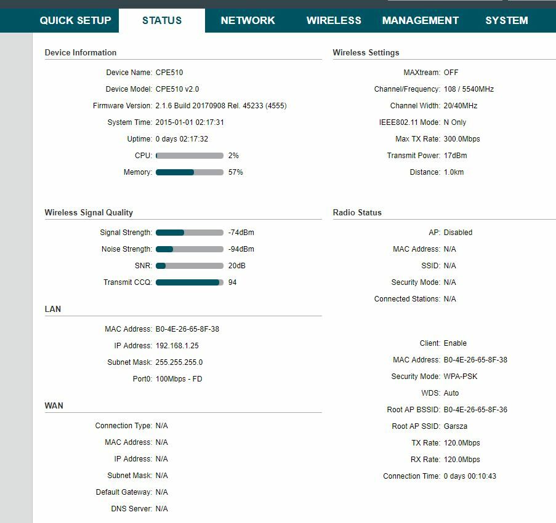This screenshot has width=556, height=523.
Task: Click the SNR progress bar
Action: point(190,266)
